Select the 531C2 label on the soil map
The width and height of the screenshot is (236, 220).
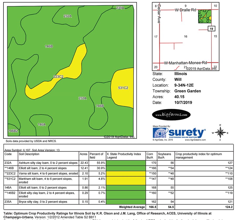[123, 88]
